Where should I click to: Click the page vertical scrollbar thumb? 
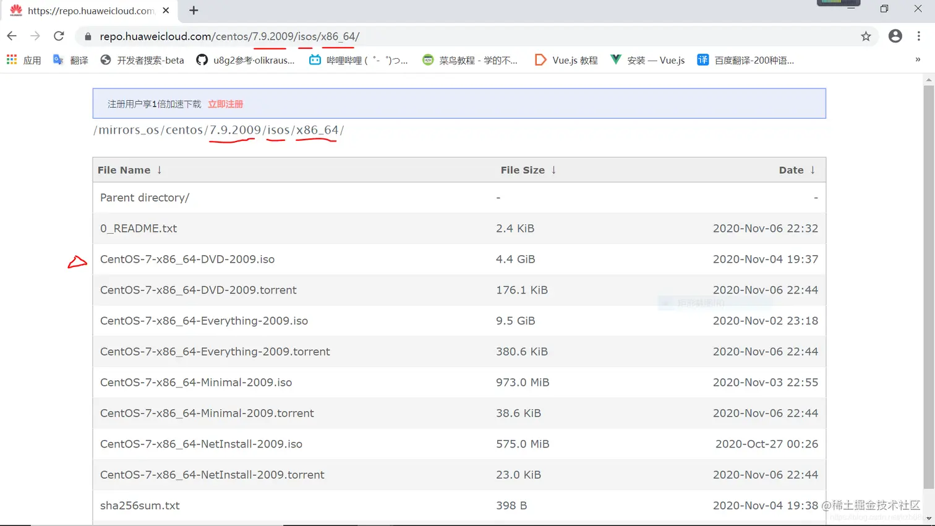[929, 287]
